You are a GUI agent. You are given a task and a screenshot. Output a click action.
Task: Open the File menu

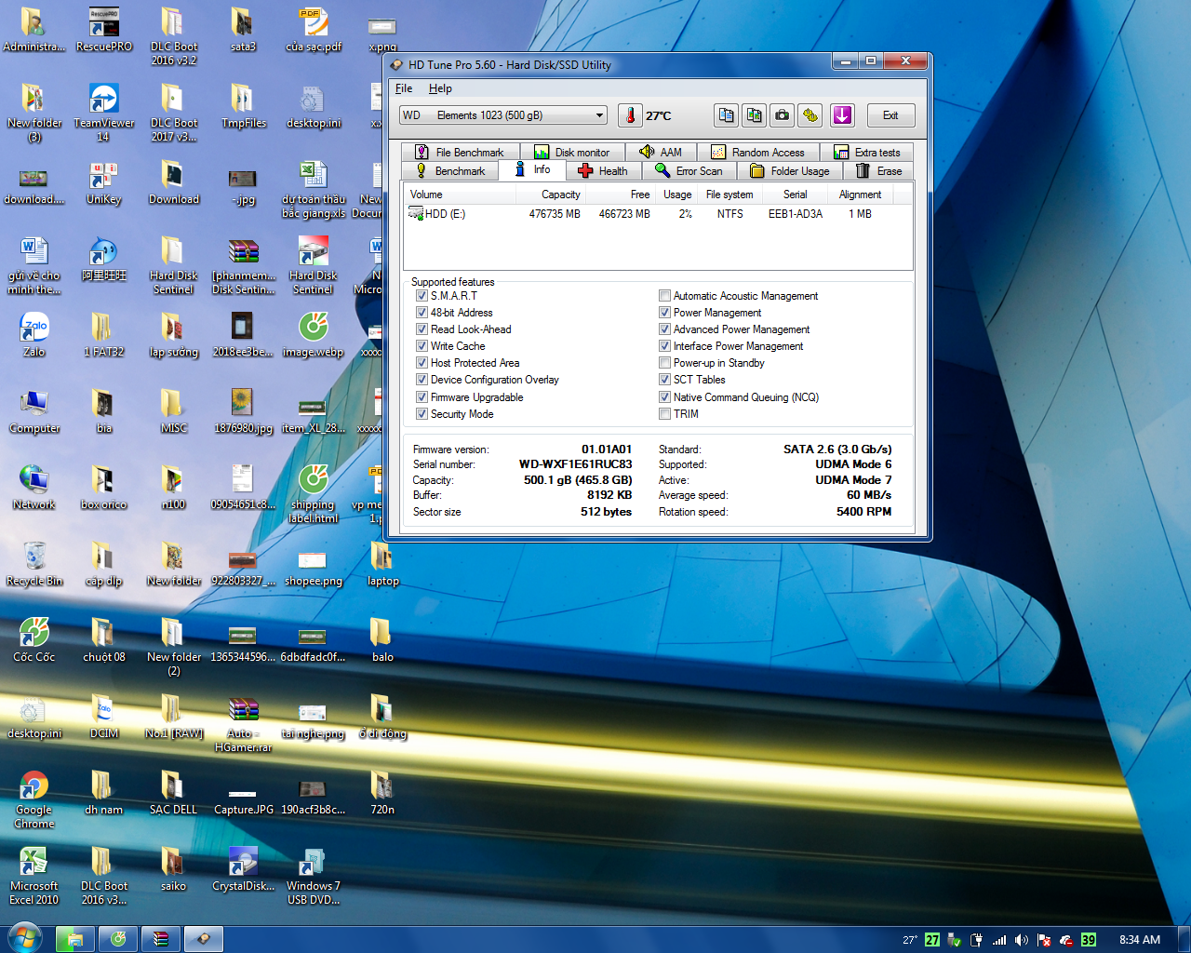click(x=404, y=88)
